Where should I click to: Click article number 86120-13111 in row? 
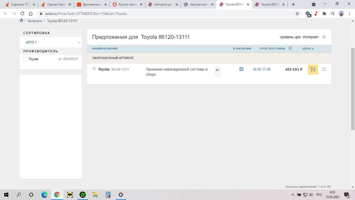click(x=120, y=69)
